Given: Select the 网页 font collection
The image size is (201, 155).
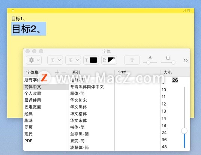Looking at the screenshot, I should [46, 127].
